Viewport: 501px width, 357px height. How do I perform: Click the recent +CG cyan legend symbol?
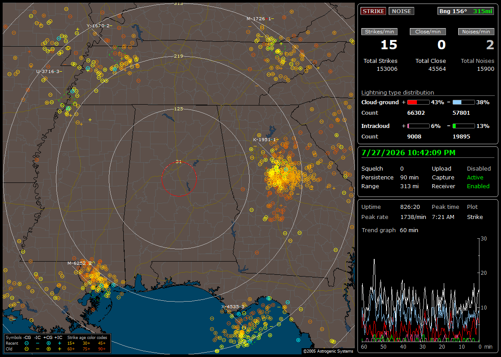point(48,343)
